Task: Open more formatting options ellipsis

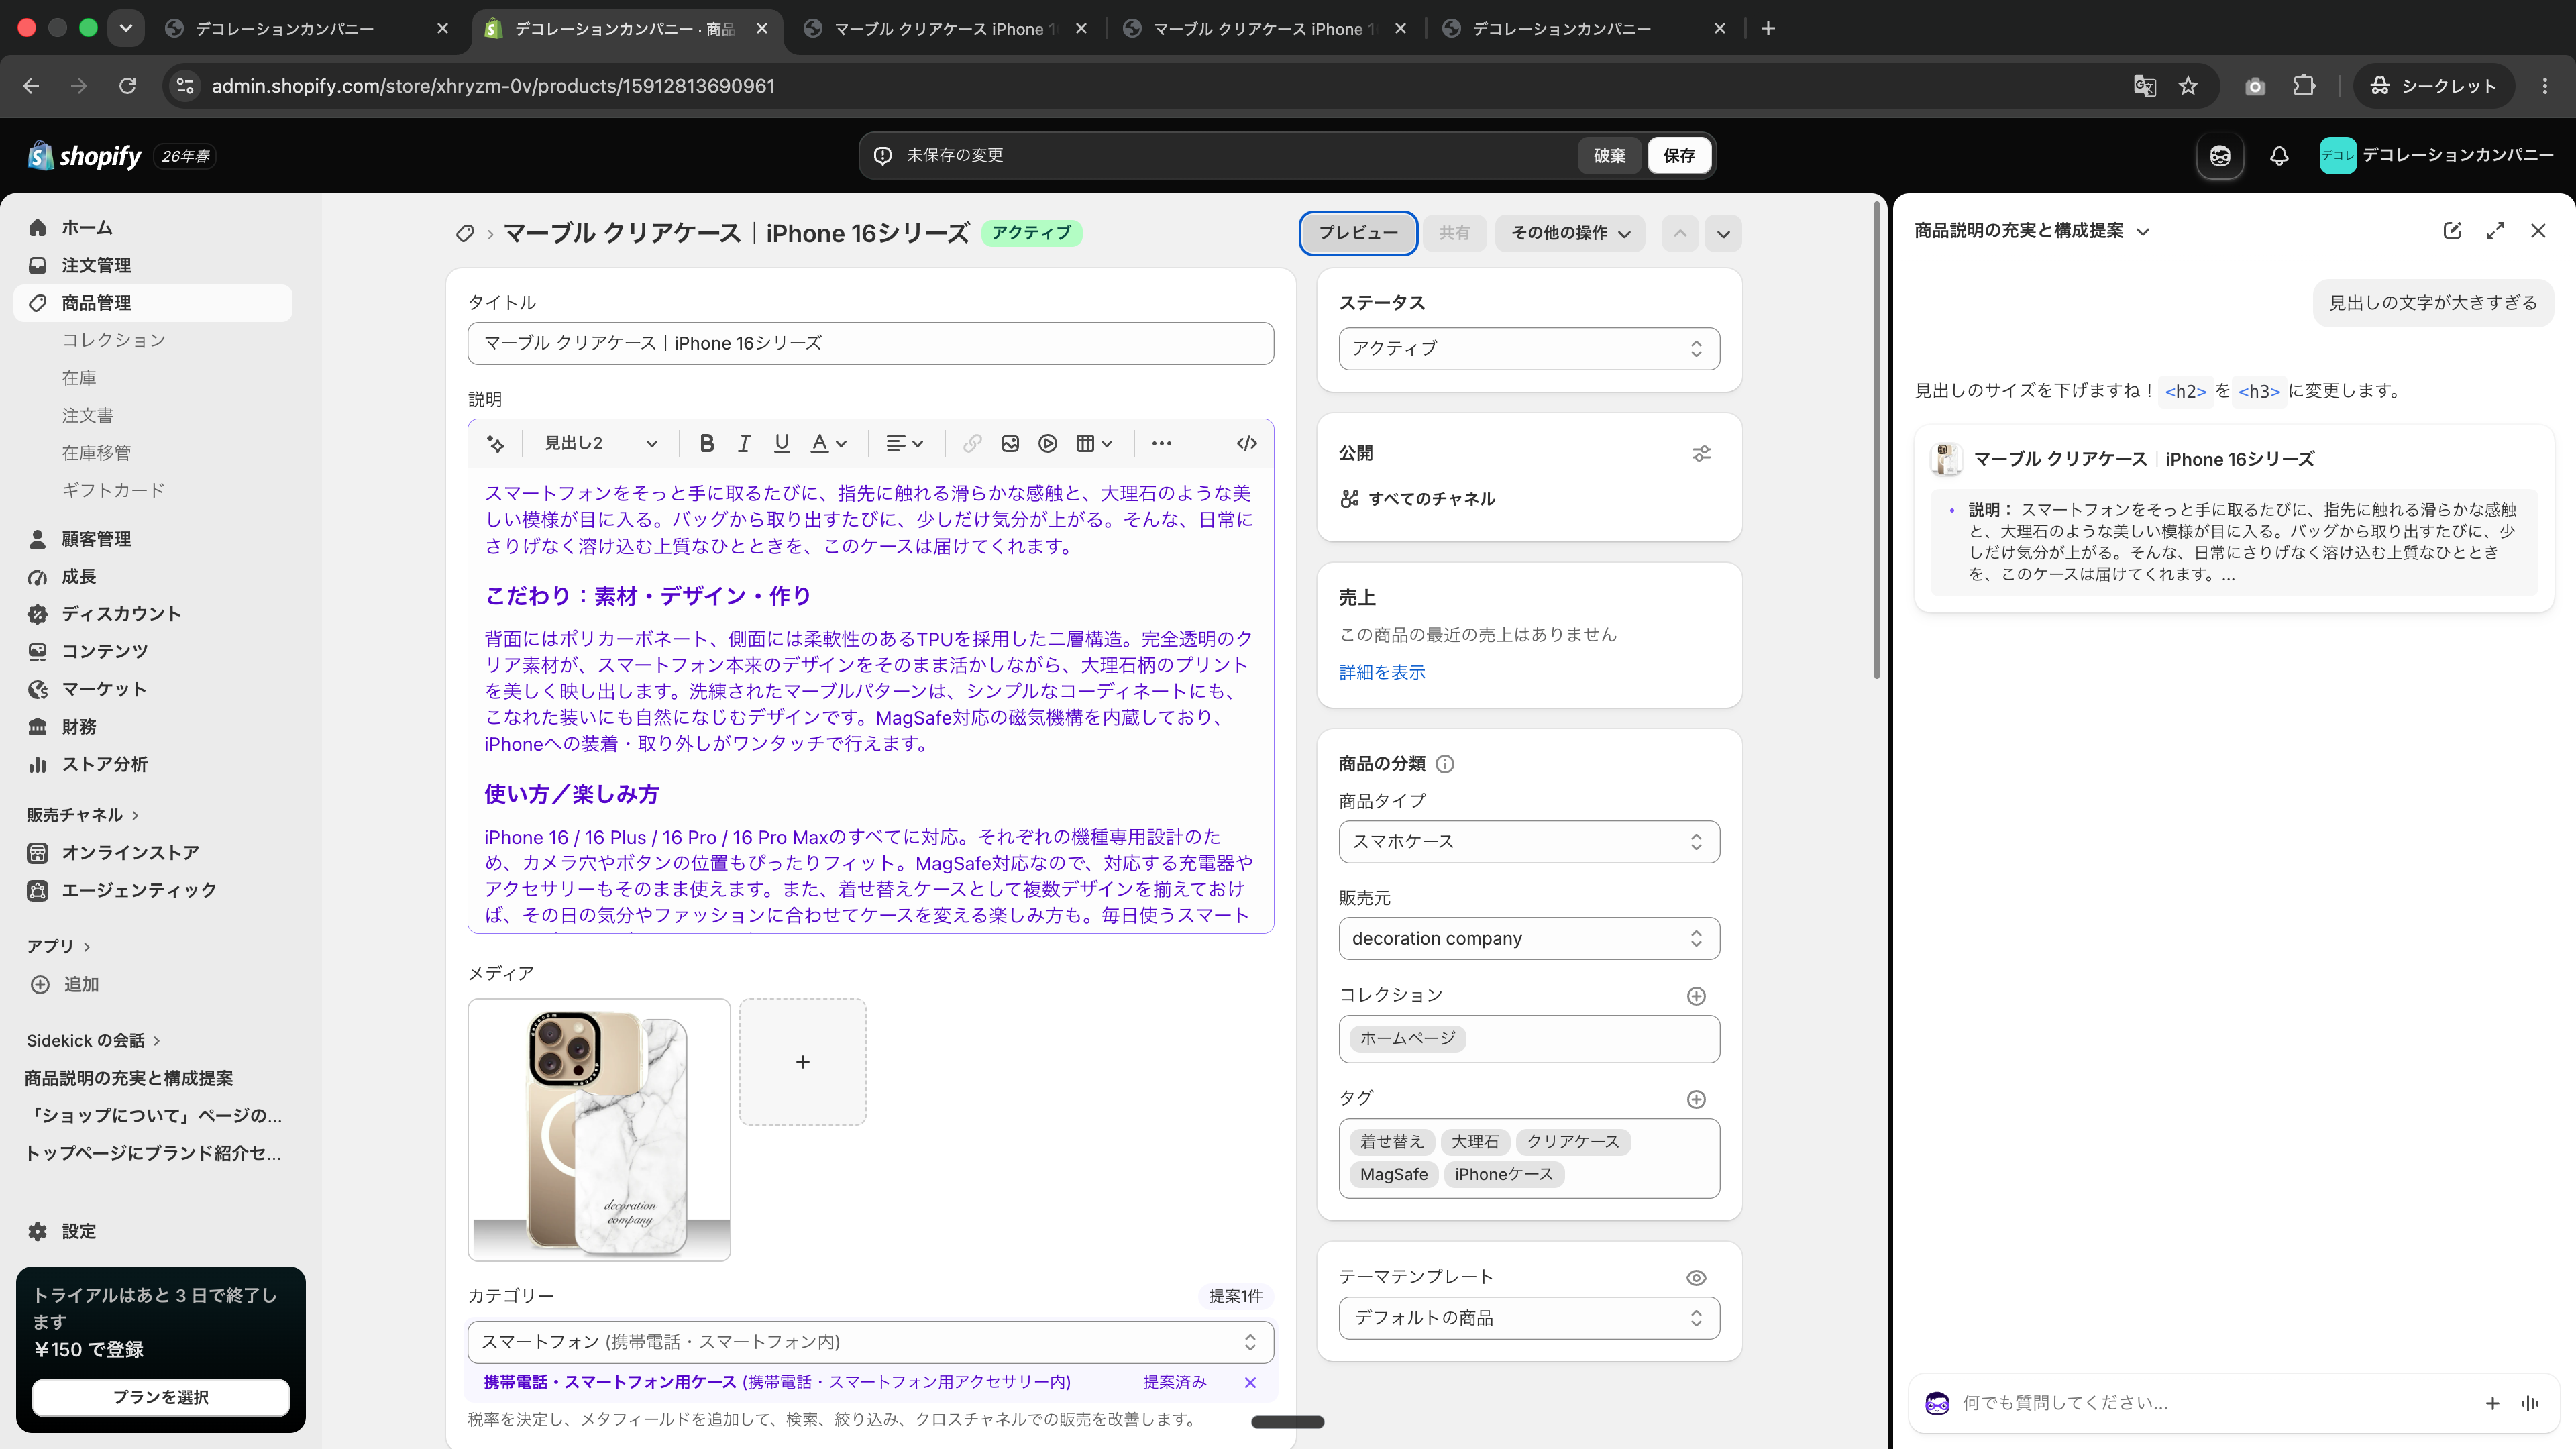Action: pos(1161,444)
